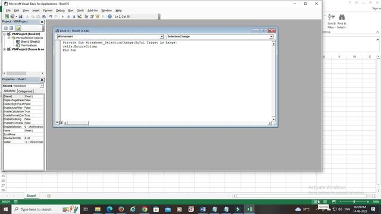Open the Insert menu
The width and height of the screenshot is (381, 214).
tap(36, 11)
